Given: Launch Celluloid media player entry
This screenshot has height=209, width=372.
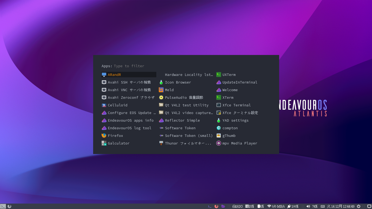Looking at the screenshot, I should tap(129, 105).
